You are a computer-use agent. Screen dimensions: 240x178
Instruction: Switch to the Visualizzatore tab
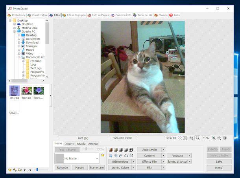click(38, 15)
